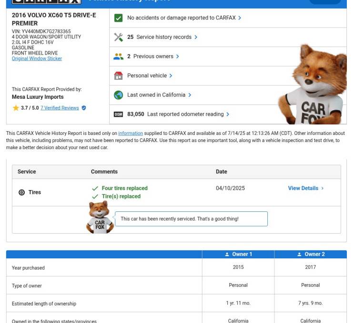This screenshot has height=323, width=354.
Task: Click the Comments column header
Action: pyautogui.click(x=104, y=172)
